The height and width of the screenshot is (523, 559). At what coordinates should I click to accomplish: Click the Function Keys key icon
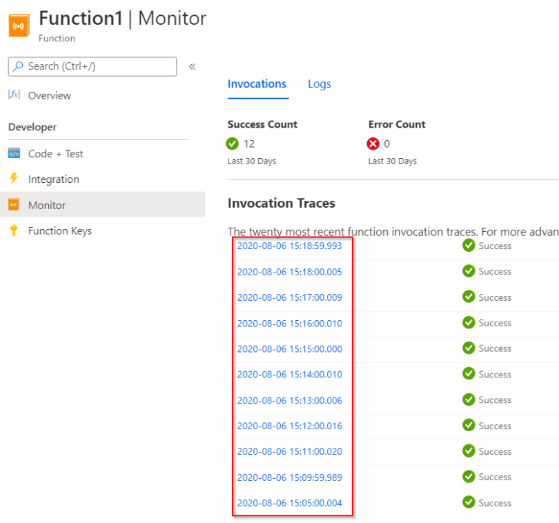(14, 230)
